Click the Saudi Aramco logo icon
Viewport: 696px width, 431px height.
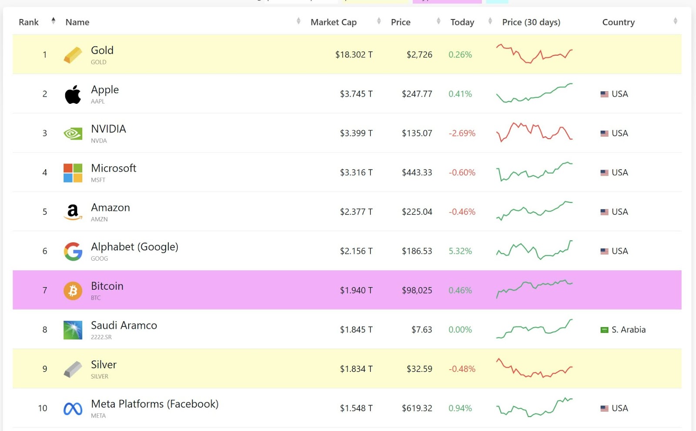73,330
